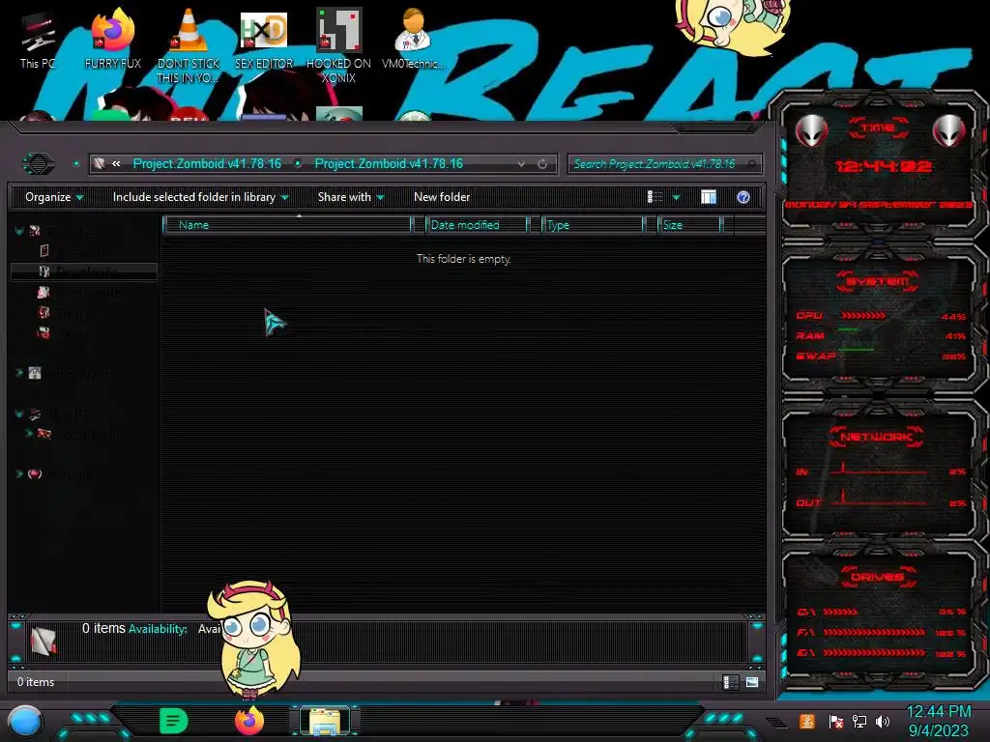Select This PC in navigation pane
The width and height of the screenshot is (990, 742).
[60, 414]
